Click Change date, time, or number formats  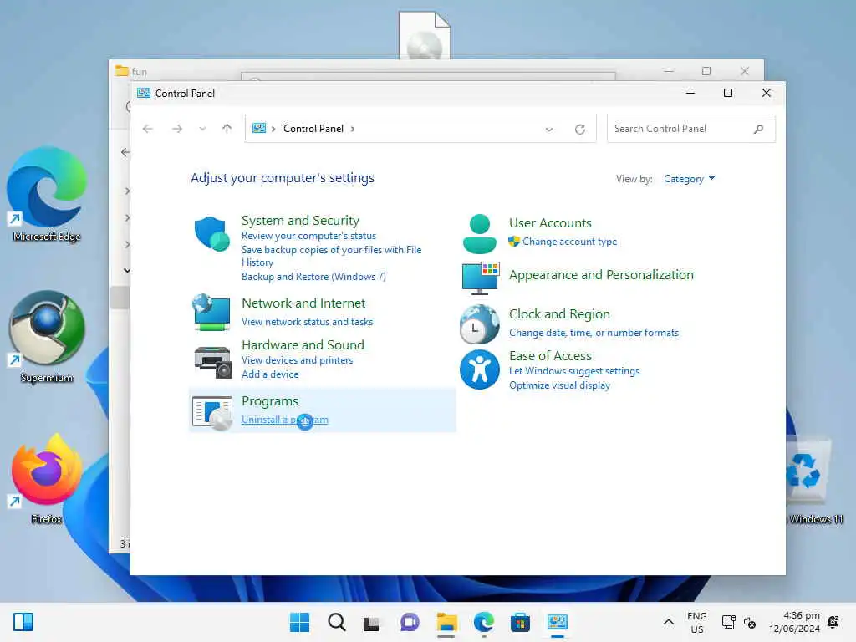594,333
